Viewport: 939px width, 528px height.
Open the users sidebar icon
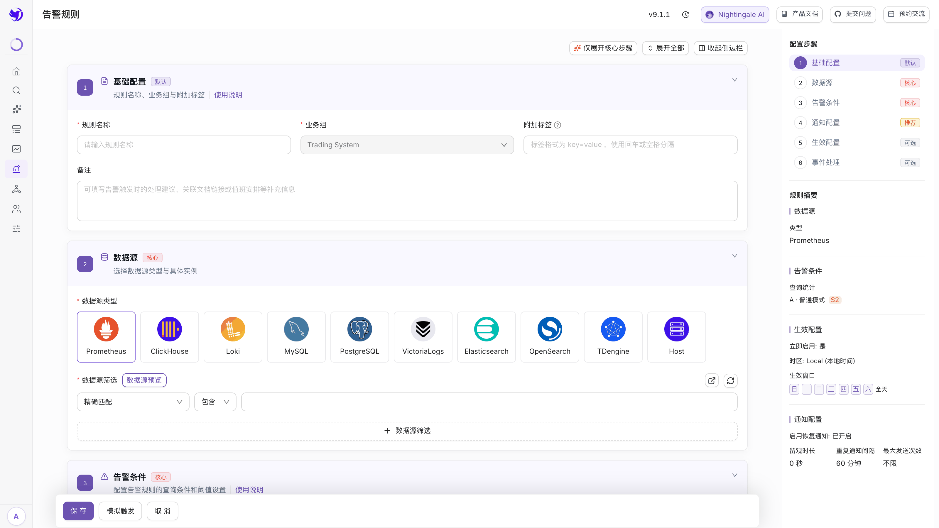[x=16, y=209]
